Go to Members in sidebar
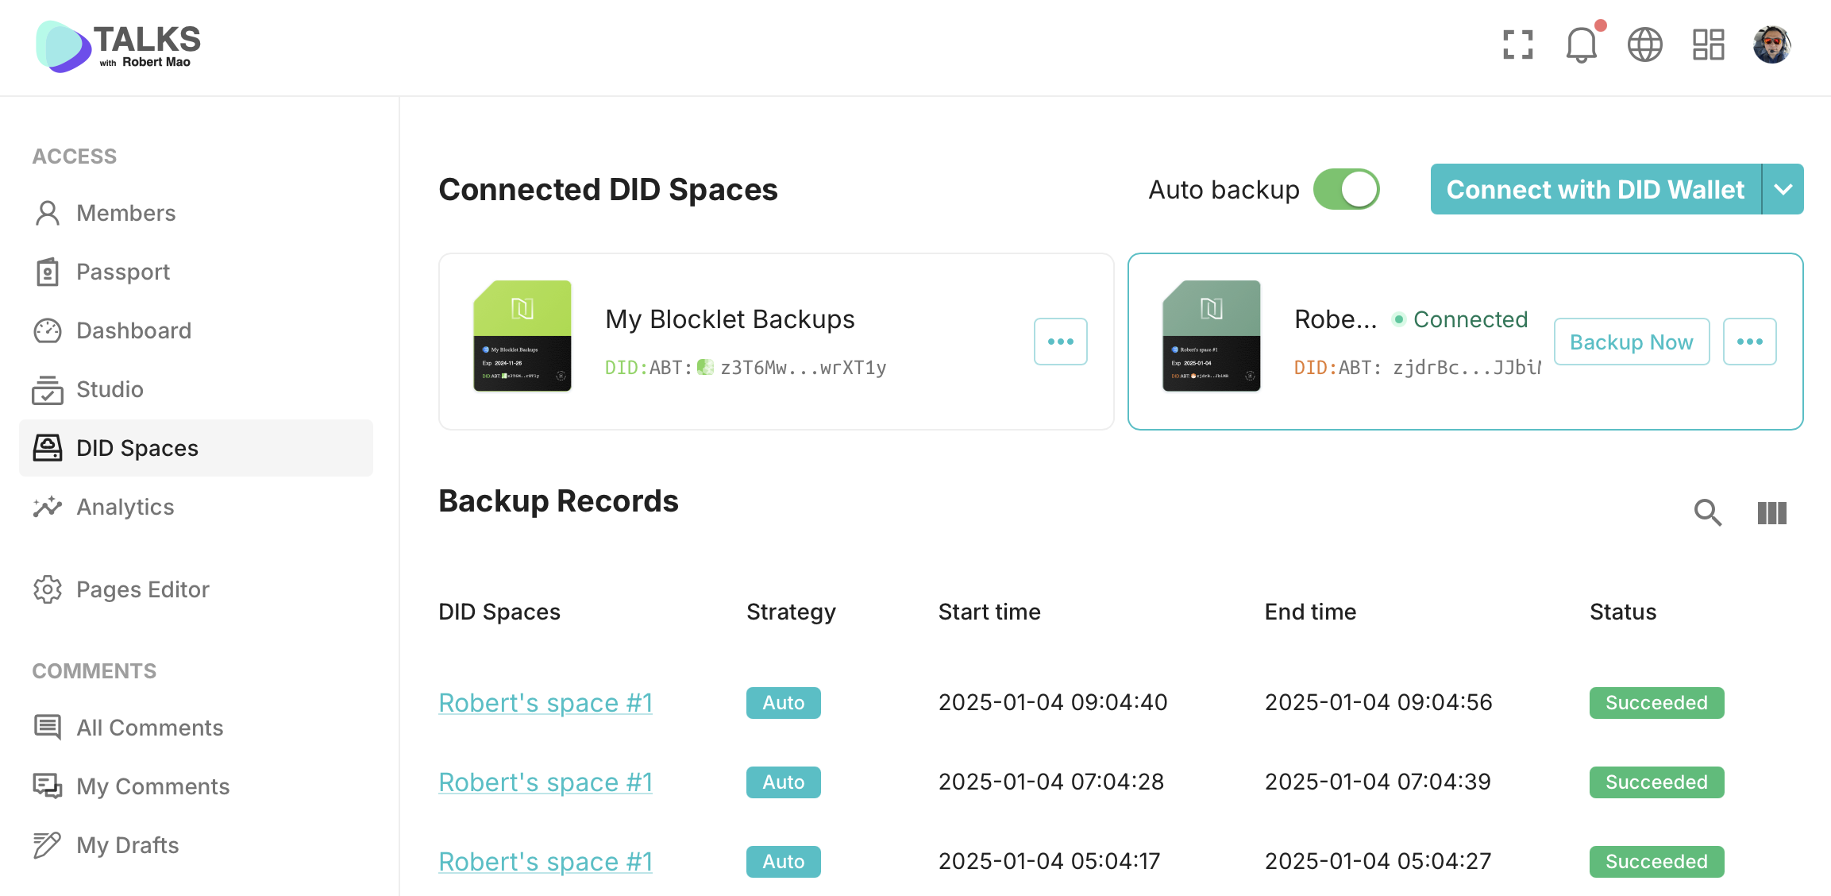This screenshot has width=1831, height=896. coord(125,213)
